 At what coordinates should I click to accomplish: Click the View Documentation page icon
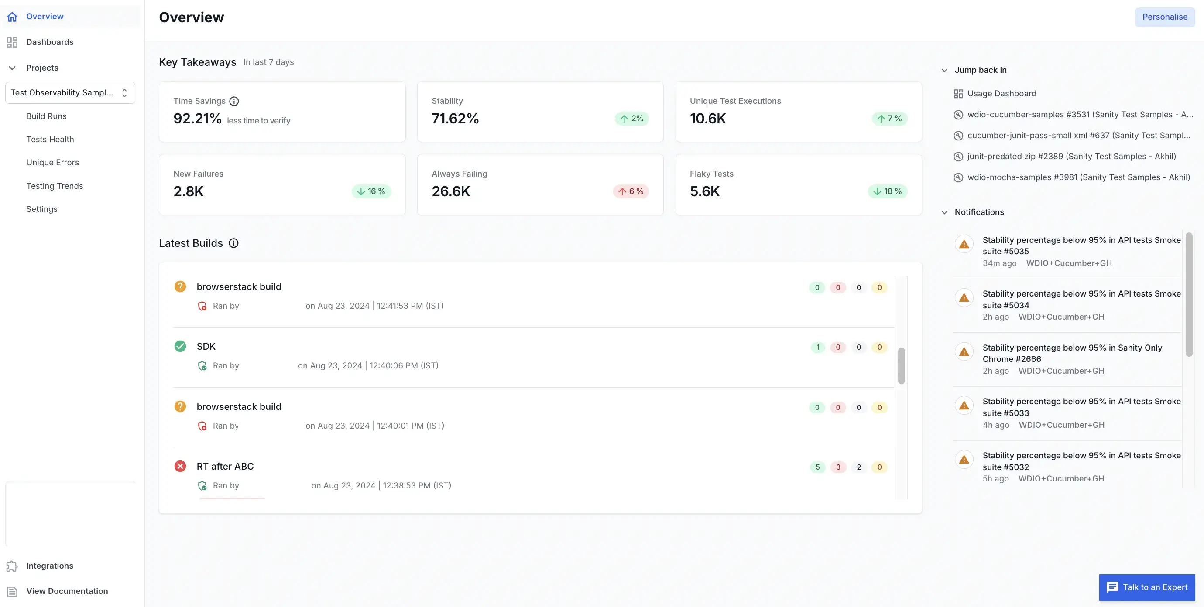click(12, 592)
